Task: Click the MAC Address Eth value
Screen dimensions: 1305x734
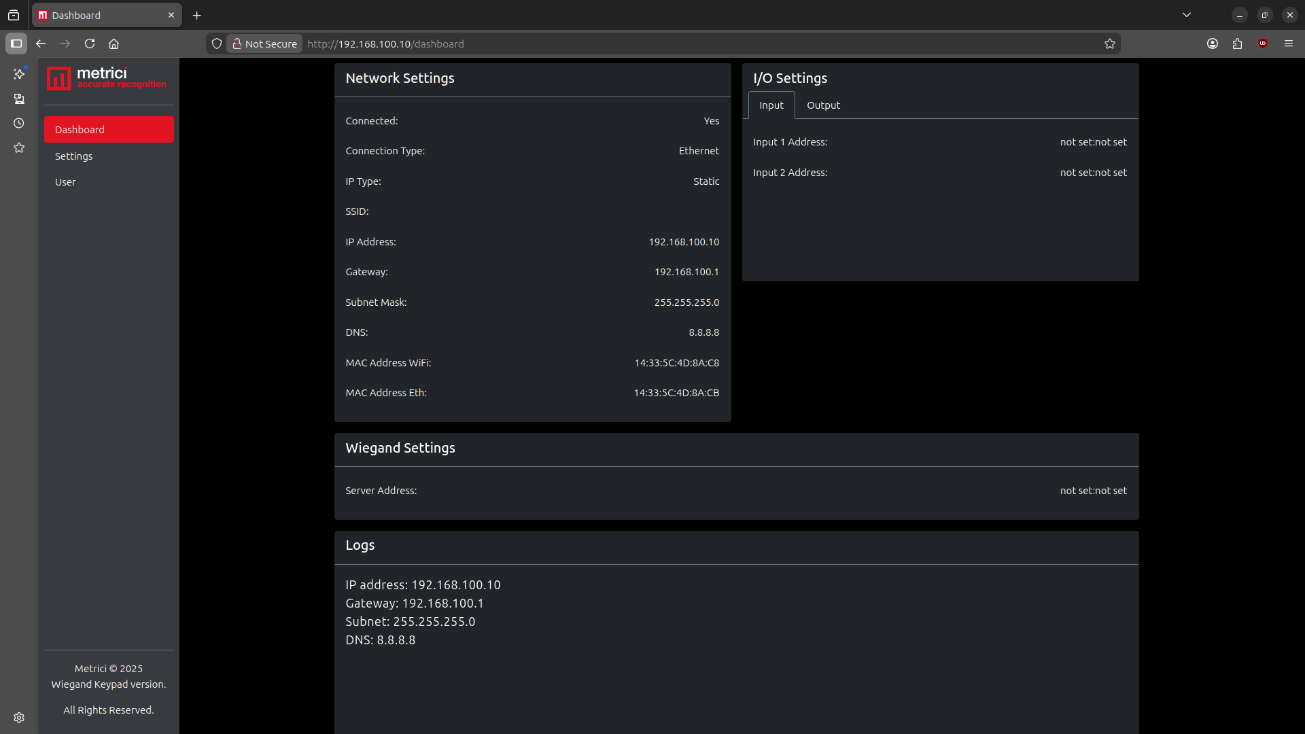Action: click(x=676, y=393)
